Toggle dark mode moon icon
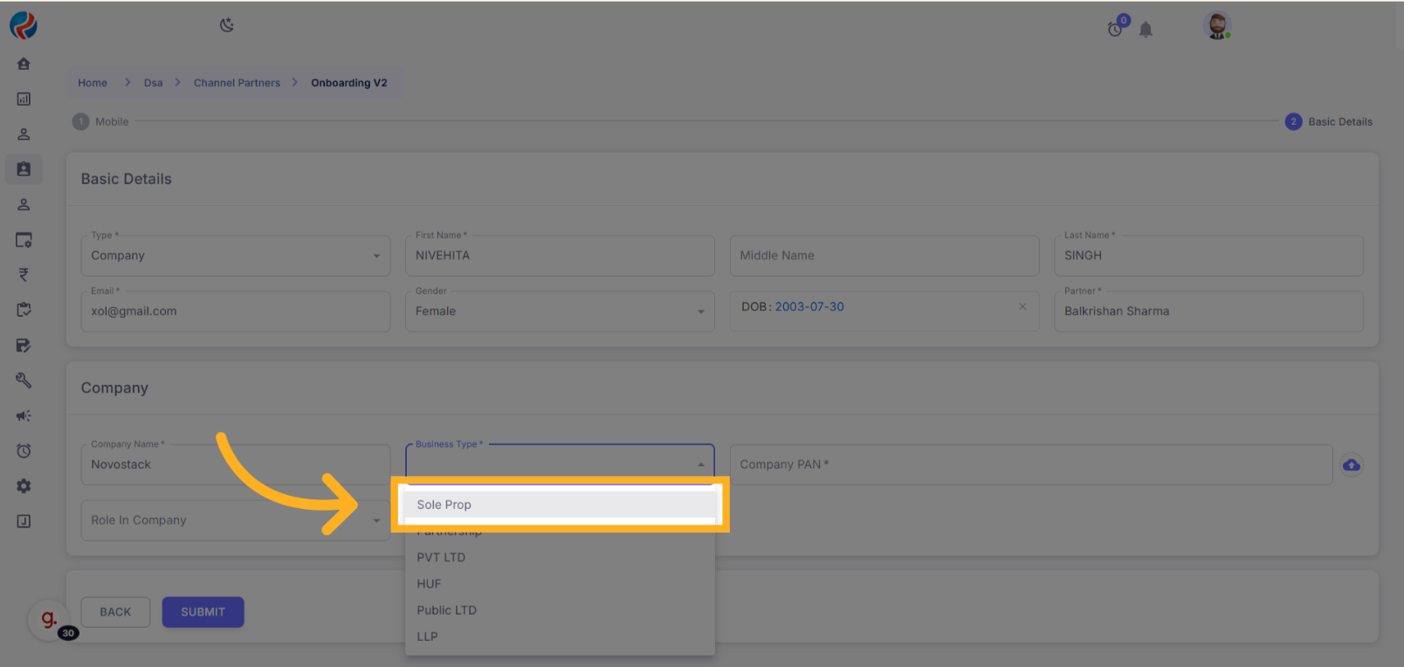 pyautogui.click(x=227, y=25)
